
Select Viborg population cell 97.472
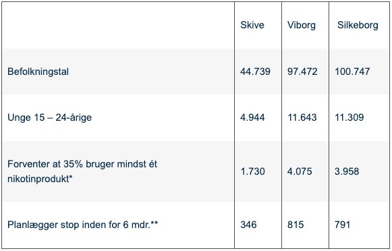(x=302, y=72)
